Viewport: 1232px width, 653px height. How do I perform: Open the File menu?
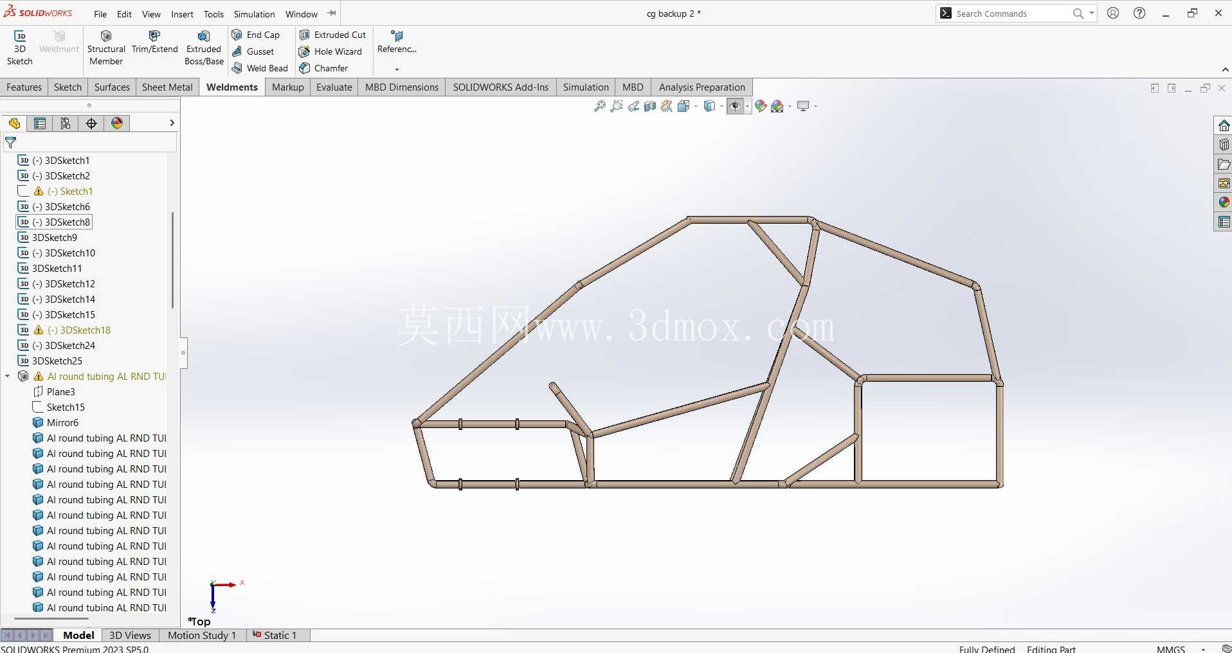coord(100,13)
